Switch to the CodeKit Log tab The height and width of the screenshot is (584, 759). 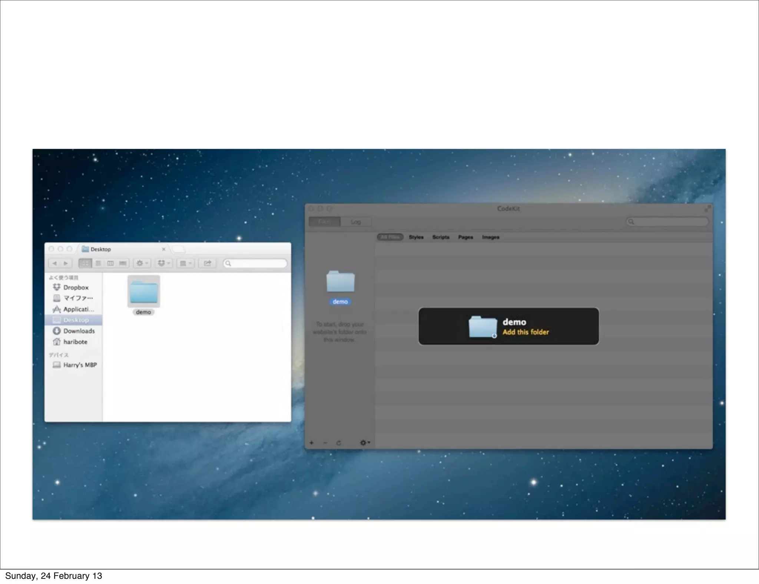pyautogui.click(x=356, y=222)
